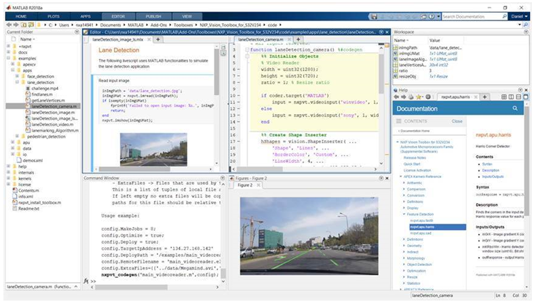
Task: Toggle breakpoint at line 6
Action: [238, 69]
